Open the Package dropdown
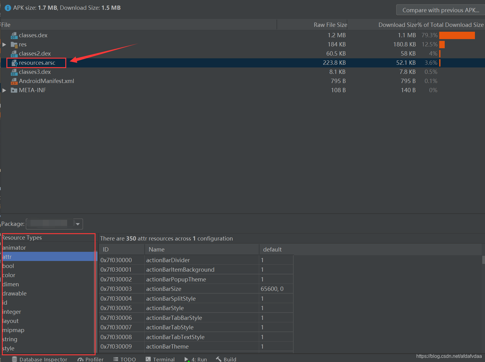Screen dimensions: 485x362 pos(54,224)
